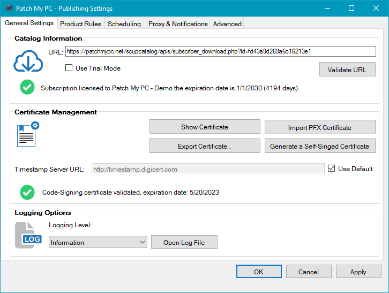Click the Certificate Management group heading
The image size is (389, 293).
point(56,112)
